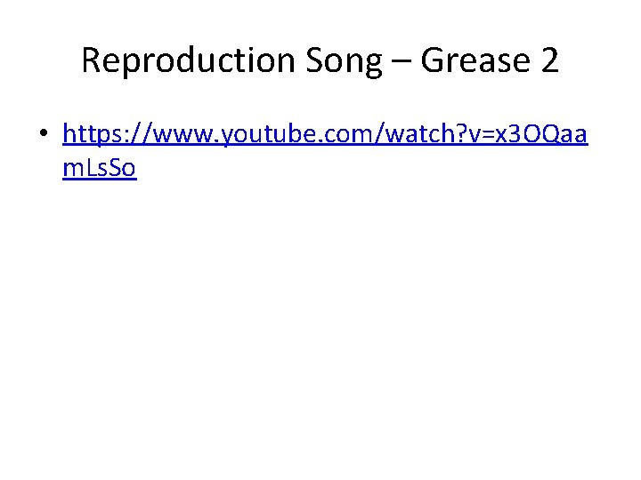Click the 'So' ending of the link
Screen dimensions: 641x480
123,168
